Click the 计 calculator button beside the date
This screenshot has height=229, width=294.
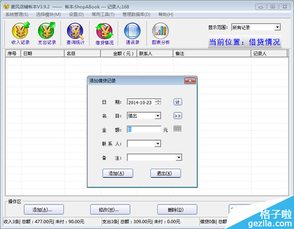point(177,102)
